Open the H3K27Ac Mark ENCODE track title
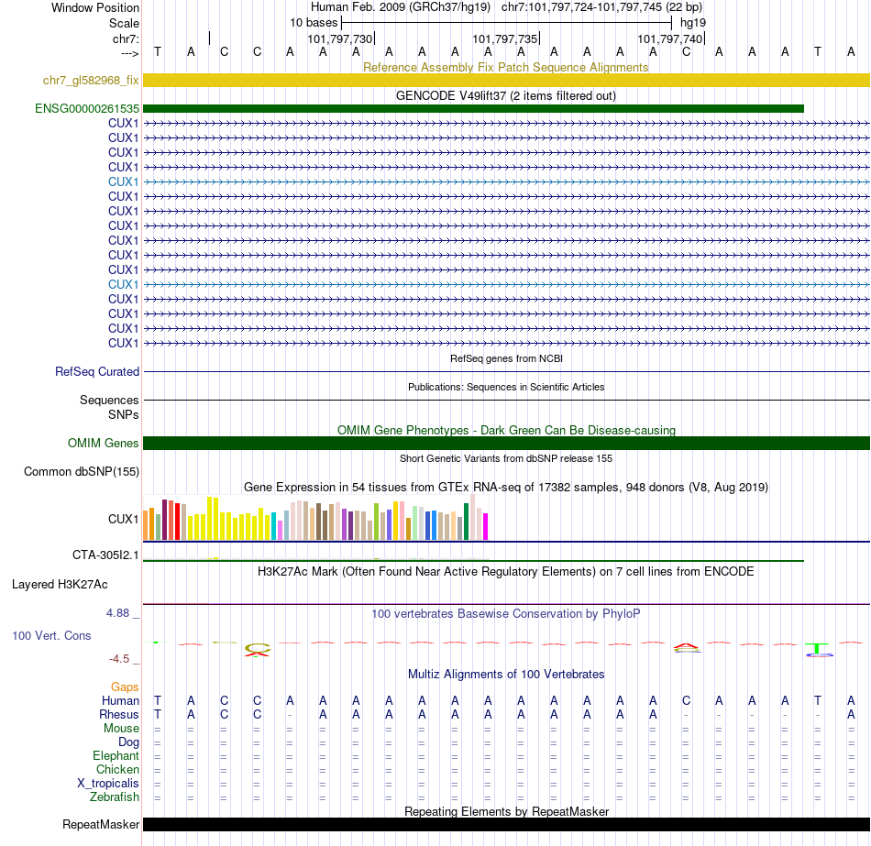 [x=505, y=572]
